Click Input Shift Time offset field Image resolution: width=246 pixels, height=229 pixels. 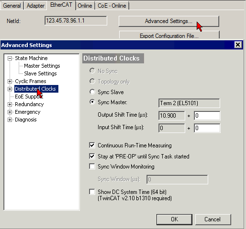(207, 128)
